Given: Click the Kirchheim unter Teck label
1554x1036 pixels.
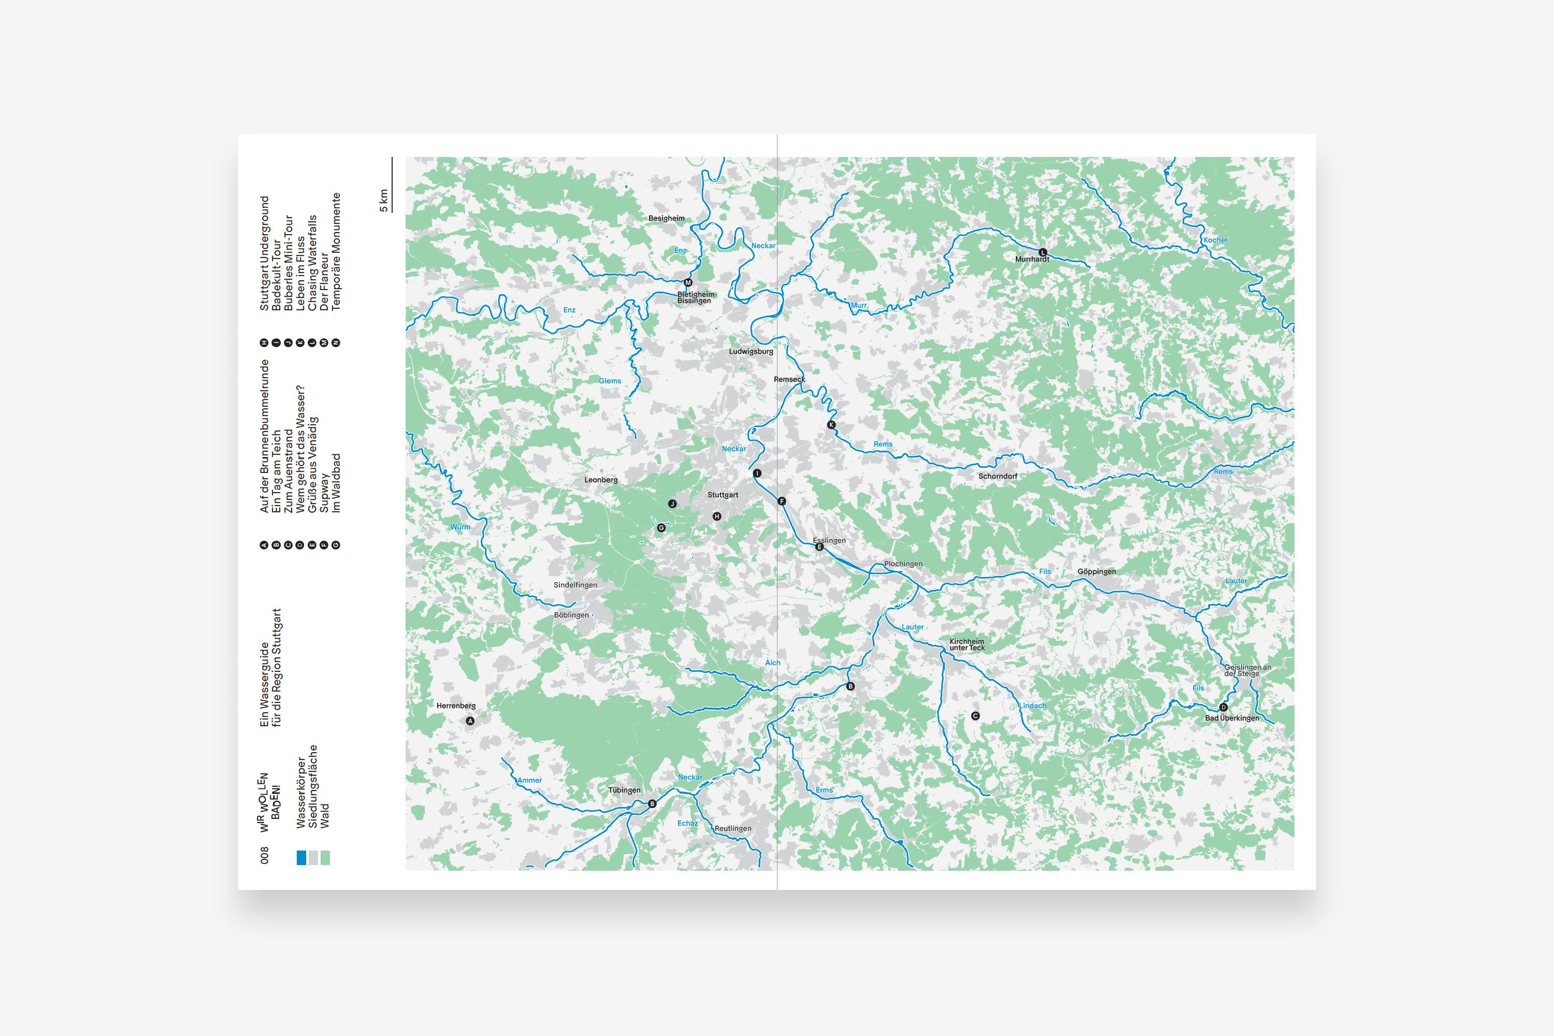Looking at the screenshot, I should [967, 645].
